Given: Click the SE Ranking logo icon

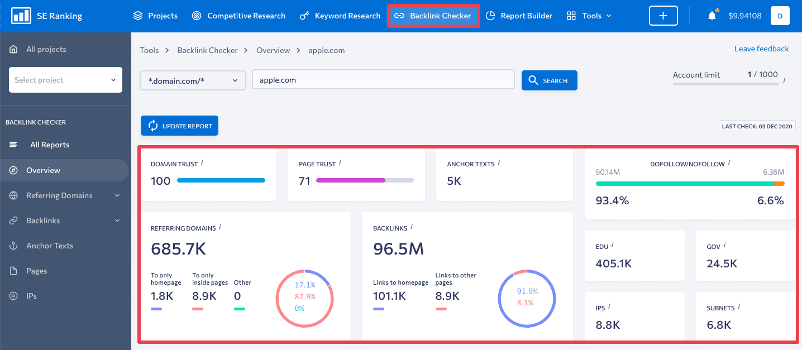Looking at the screenshot, I should pyautogui.click(x=21, y=16).
